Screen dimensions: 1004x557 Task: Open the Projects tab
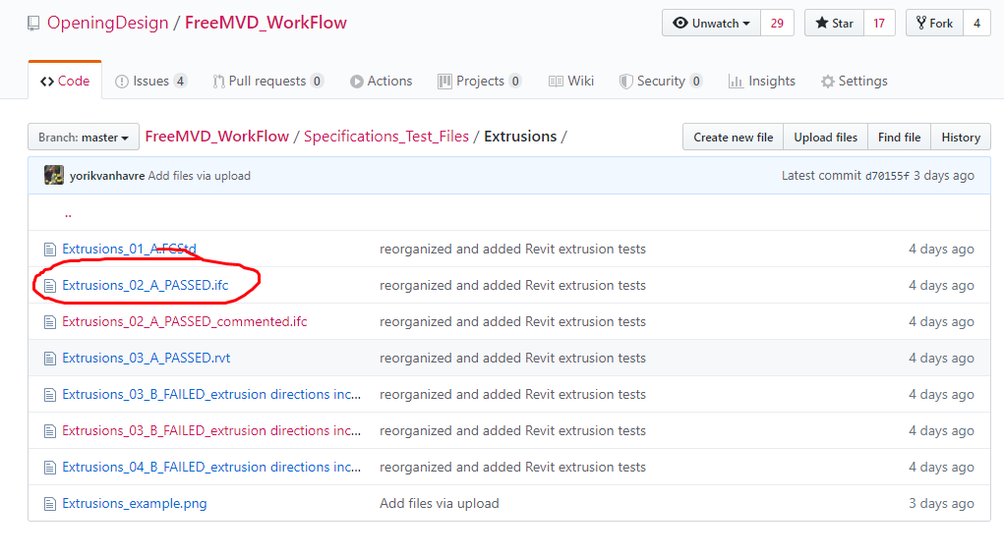click(480, 82)
